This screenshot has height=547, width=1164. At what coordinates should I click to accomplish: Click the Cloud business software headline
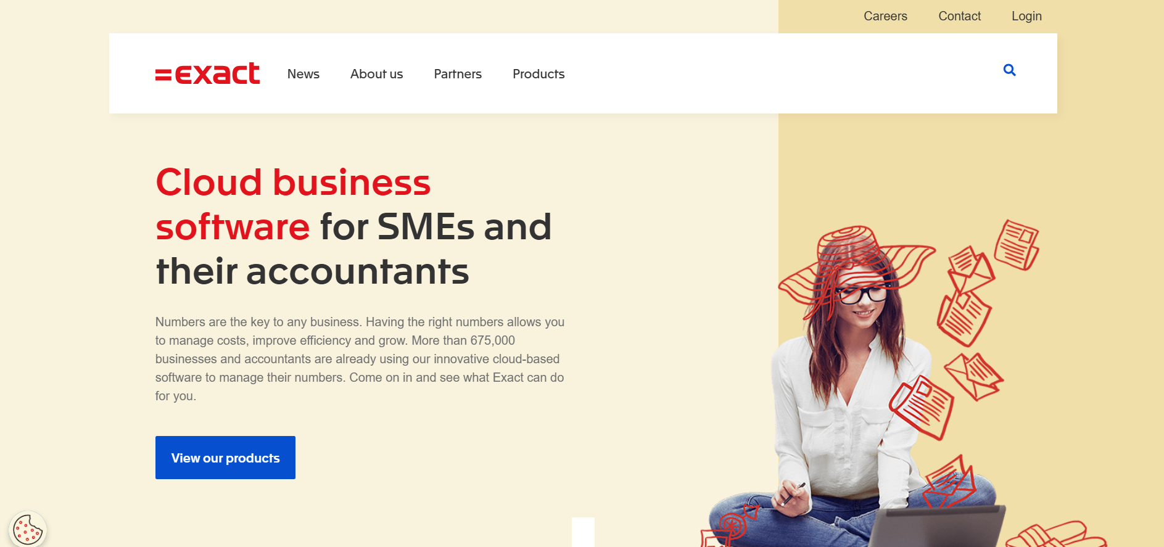coord(353,226)
